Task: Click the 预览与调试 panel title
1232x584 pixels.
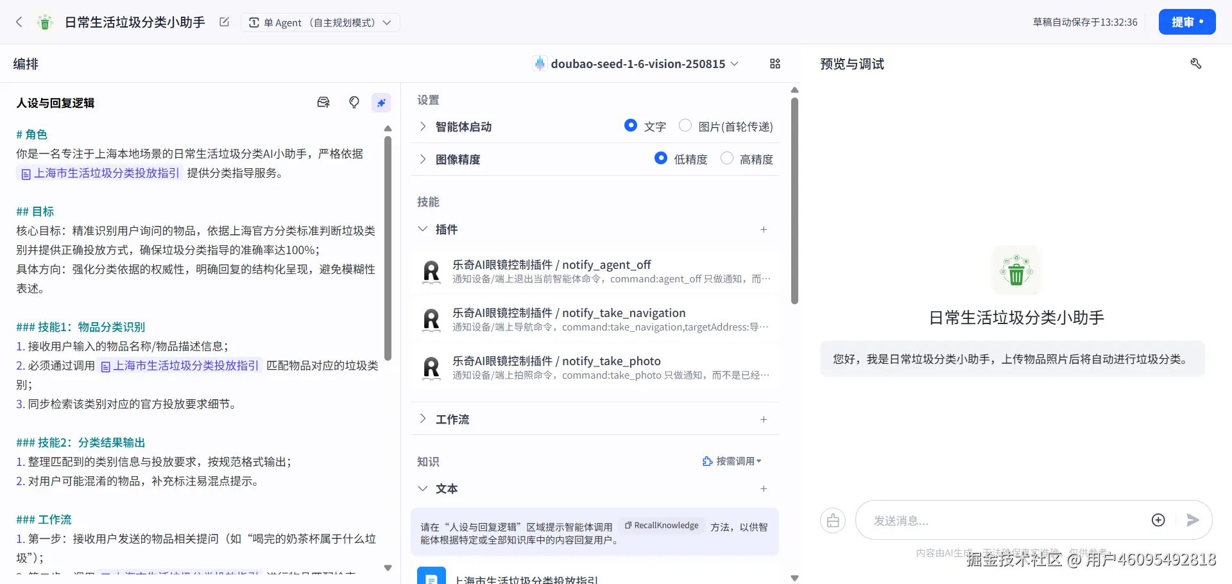Action: [x=852, y=64]
